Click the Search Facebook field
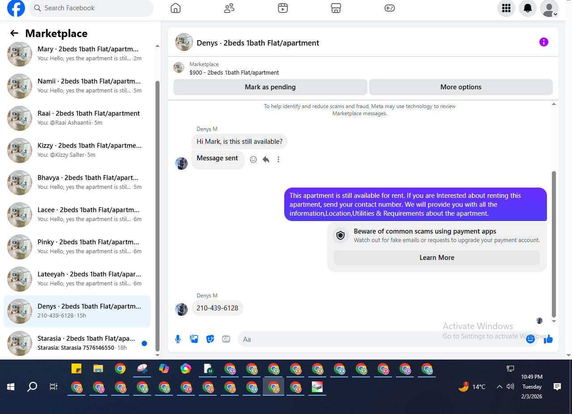Viewport: 572px width, 414px height. click(x=91, y=8)
